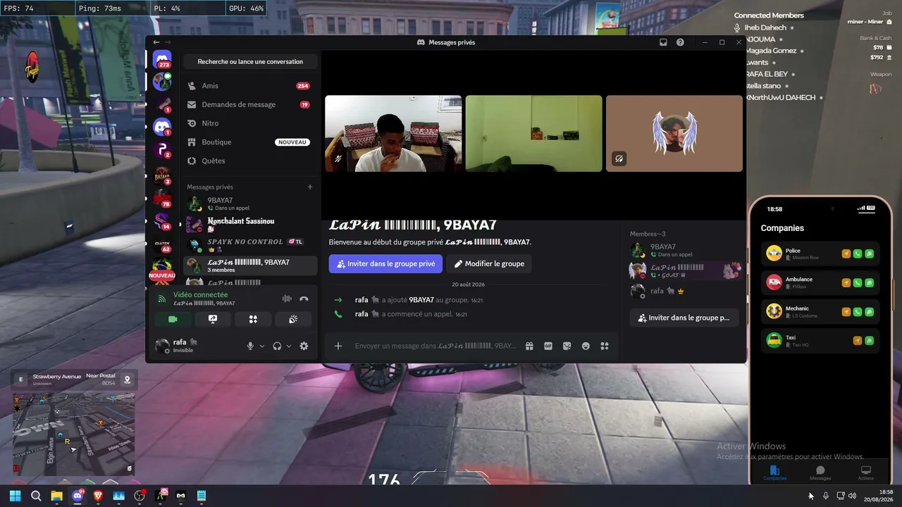Click the conversation search box
902x507 pixels.
[250, 62]
